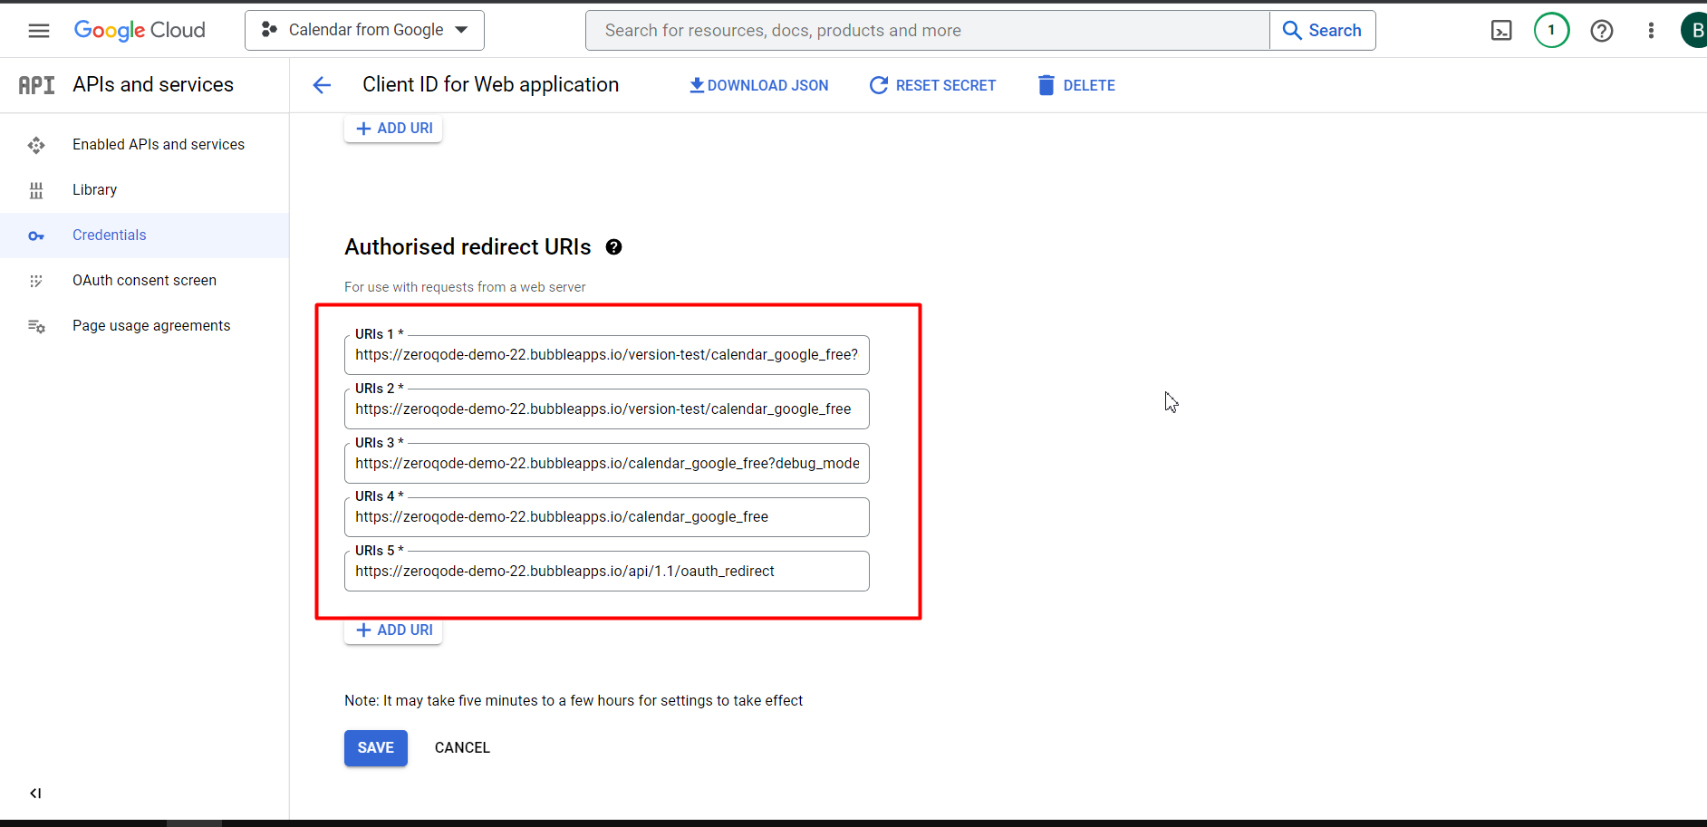Edit the URIs 1 field

coord(607,355)
